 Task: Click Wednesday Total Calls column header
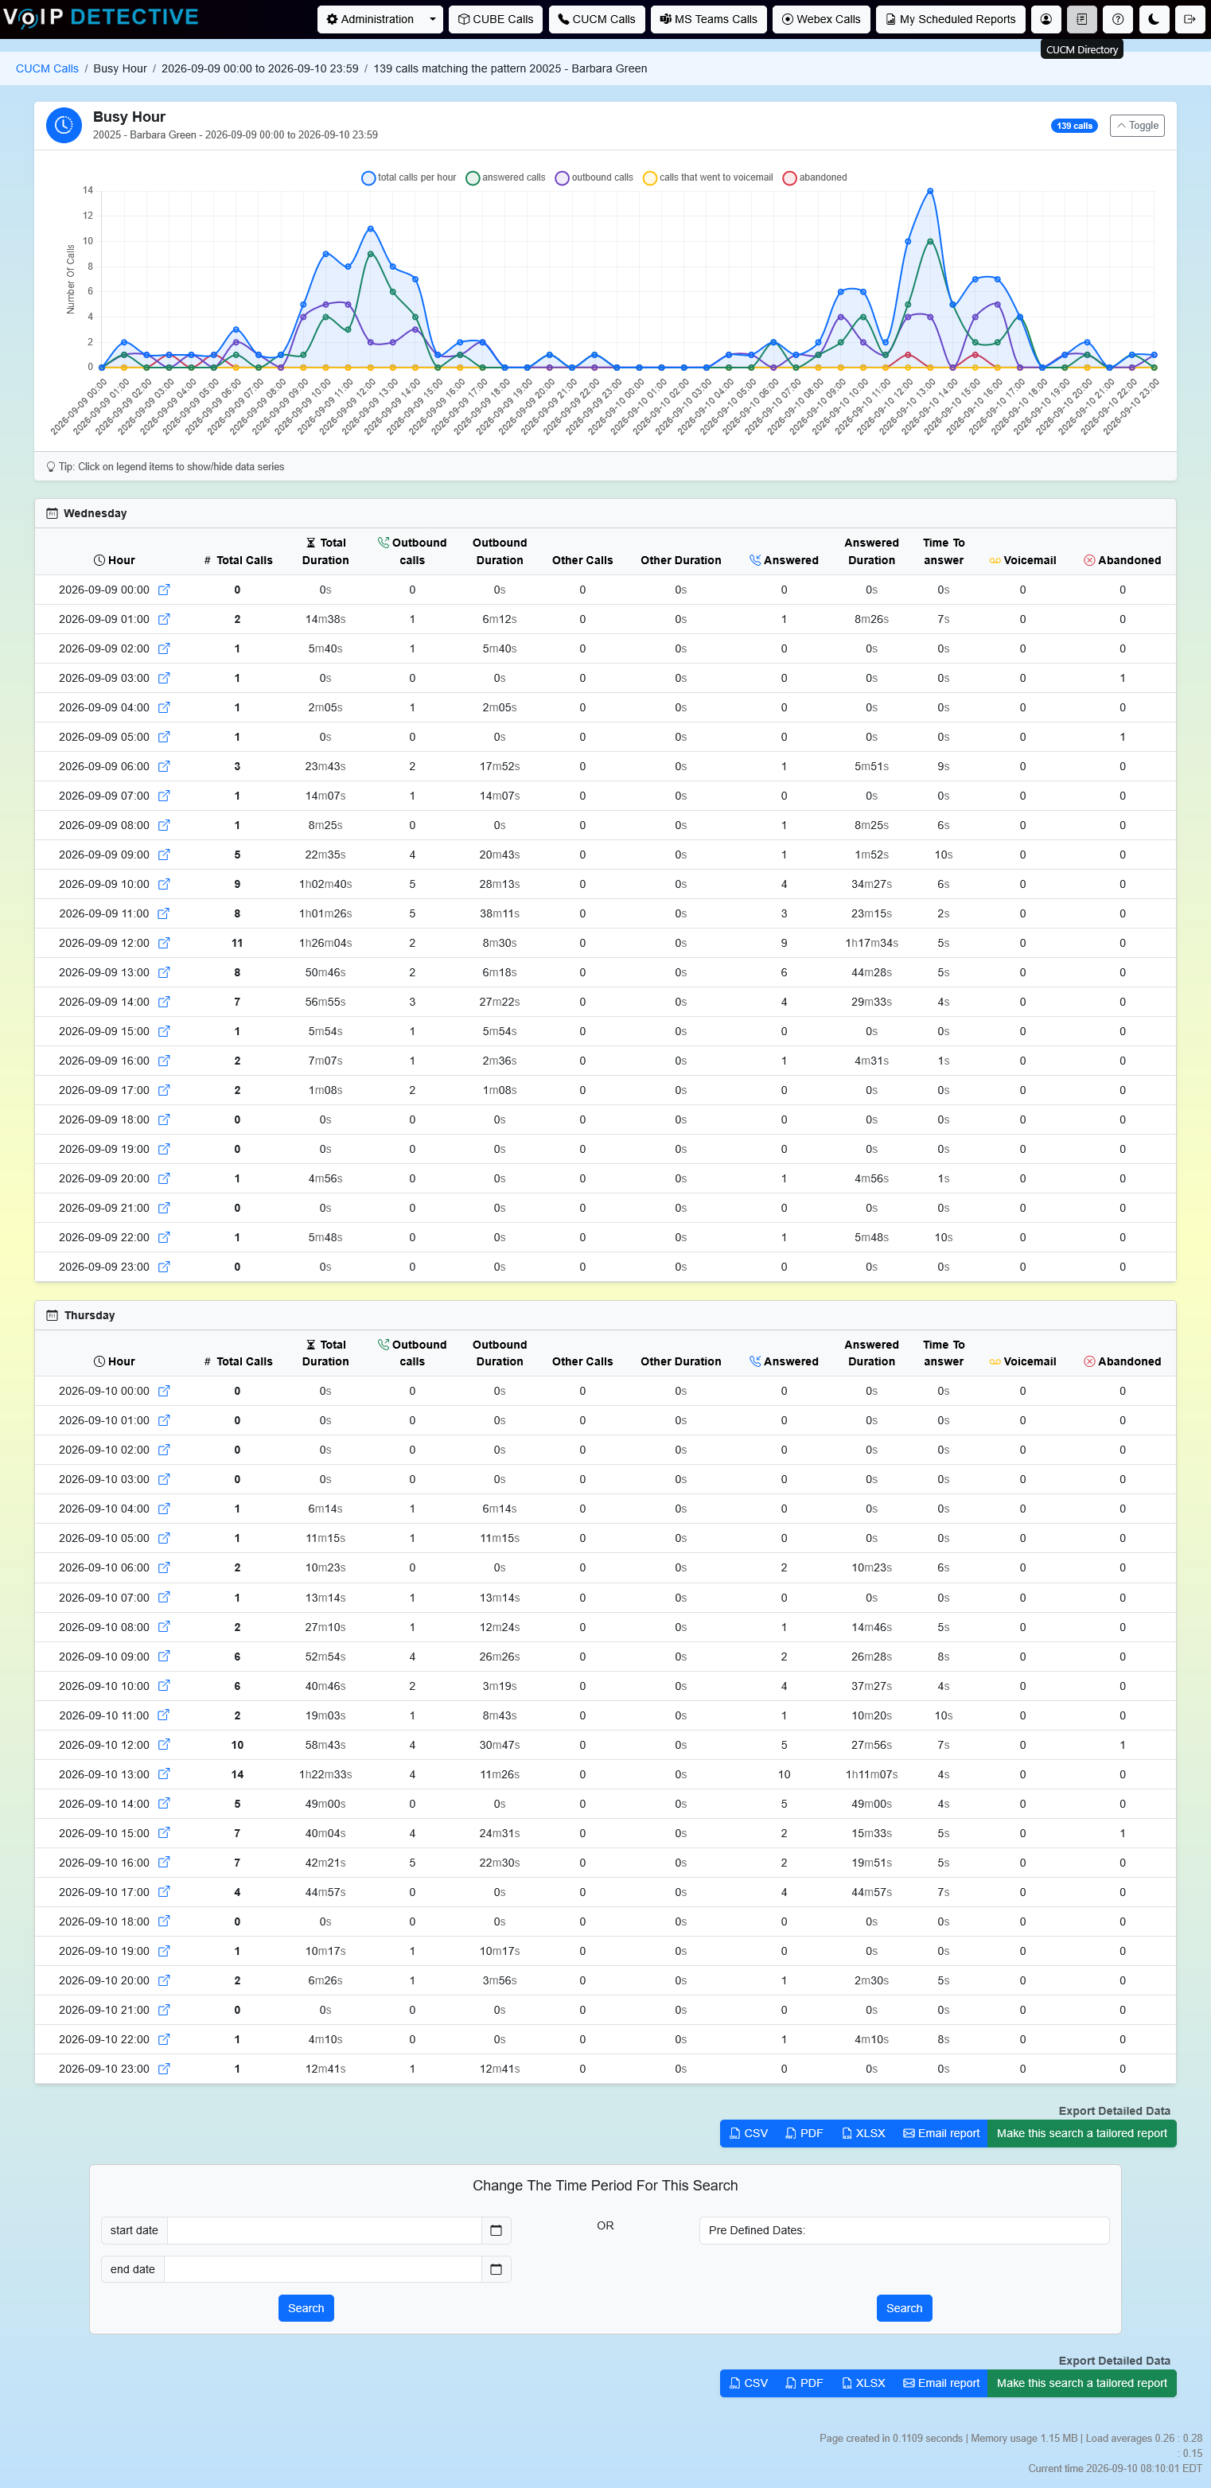pos(239,560)
